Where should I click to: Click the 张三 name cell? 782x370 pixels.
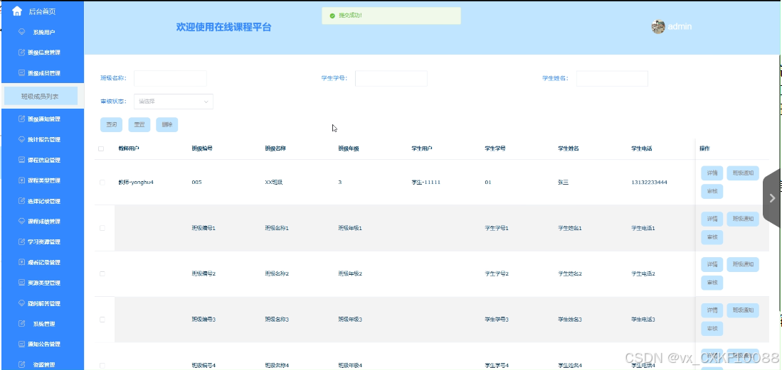(x=563, y=183)
